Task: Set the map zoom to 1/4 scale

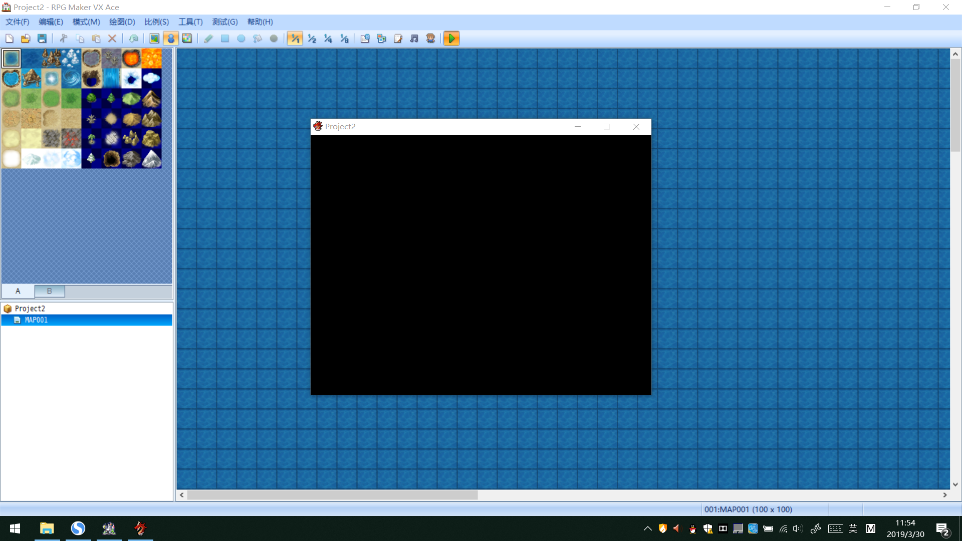Action: (328, 39)
